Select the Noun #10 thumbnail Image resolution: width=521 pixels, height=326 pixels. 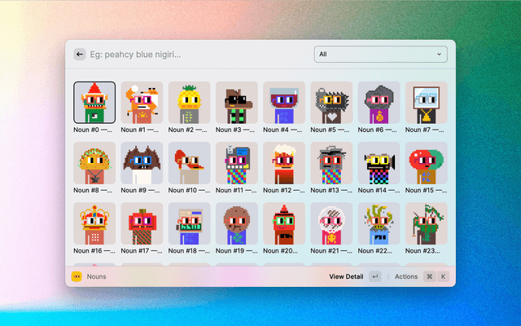[190, 163]
